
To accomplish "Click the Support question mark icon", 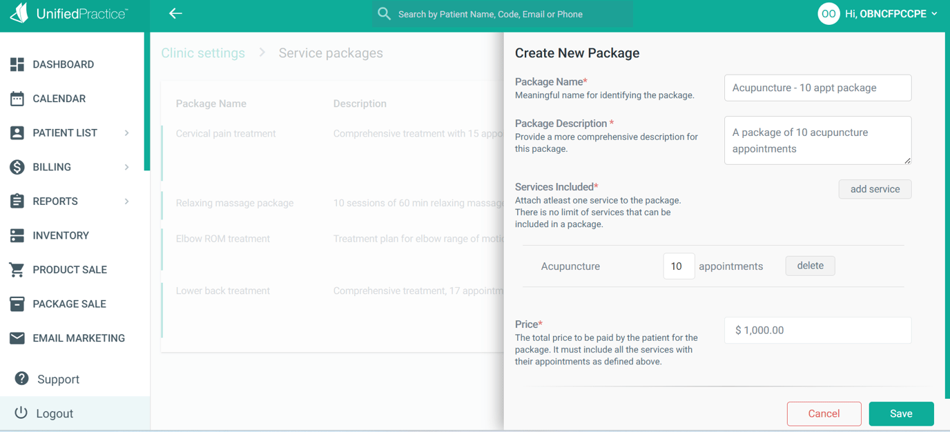I will coord(21,378).
